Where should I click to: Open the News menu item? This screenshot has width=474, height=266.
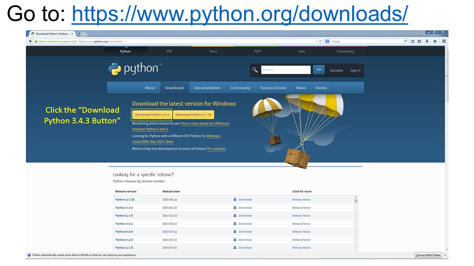tap(301, 88)
